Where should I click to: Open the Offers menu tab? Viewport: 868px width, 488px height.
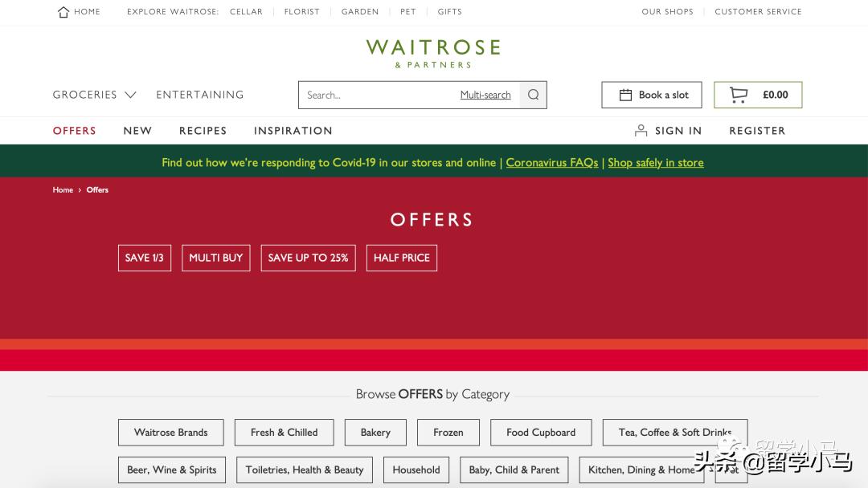point(74,131)
